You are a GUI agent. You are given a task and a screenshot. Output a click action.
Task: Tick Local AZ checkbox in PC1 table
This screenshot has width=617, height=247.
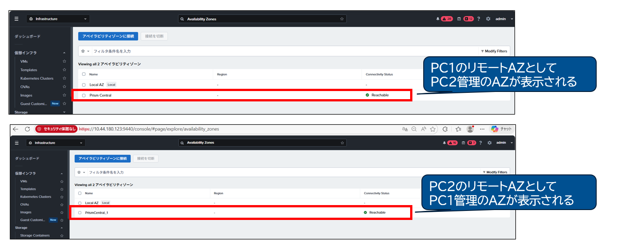click(x=84, y=85)
